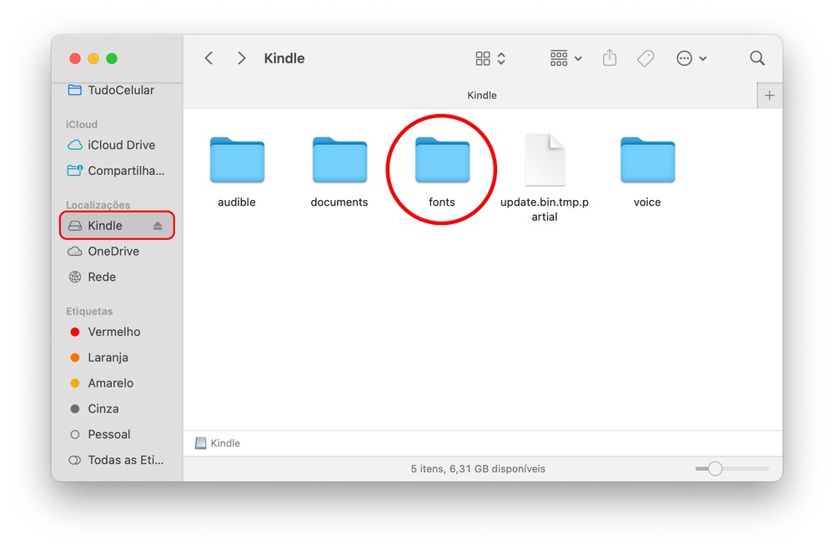This screenshot has height=549, width=834.
Task: Open the More actions ellipsis menu
Action: 691,58
